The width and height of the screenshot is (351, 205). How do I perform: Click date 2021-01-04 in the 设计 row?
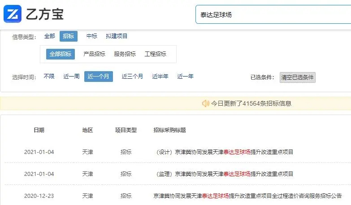click(39, 152)
